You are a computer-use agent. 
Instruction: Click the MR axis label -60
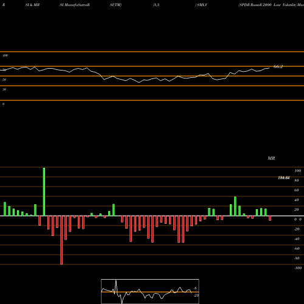click(x=297, y=249)
